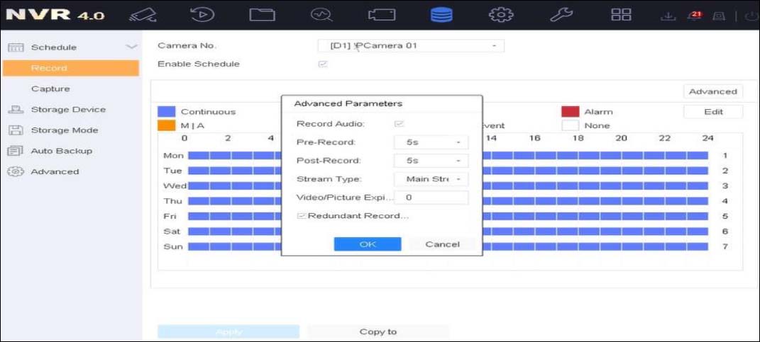760x342 pixels.
Task: Click OK in Advanced Parameters dialog
Action: click(x=368, y=244)
